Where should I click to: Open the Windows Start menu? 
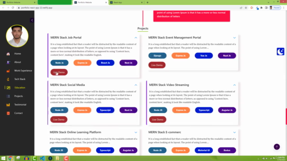pos(3,158)
